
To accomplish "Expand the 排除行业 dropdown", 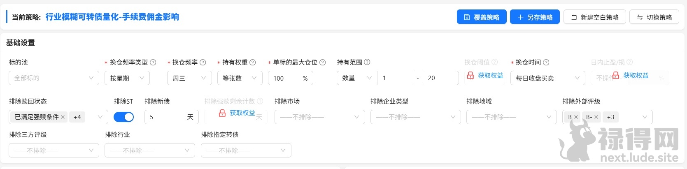I will pyautogui.click(x=149, y=150).
